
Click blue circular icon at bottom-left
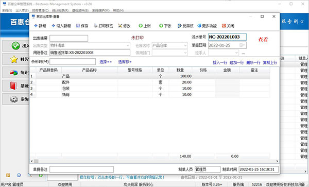pos(19,175)
